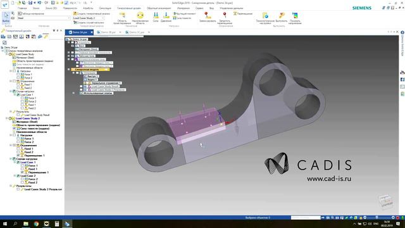Select the Выбор (Select) tool
The image size is (405, 228).
(6, 17)
